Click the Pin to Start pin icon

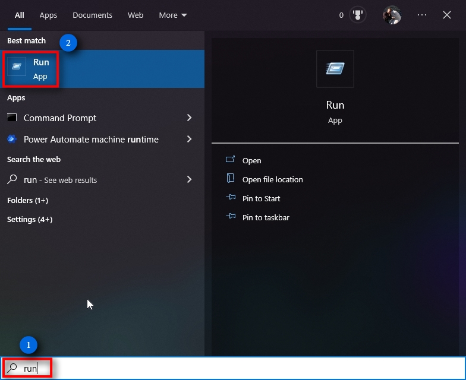[231, 197]
